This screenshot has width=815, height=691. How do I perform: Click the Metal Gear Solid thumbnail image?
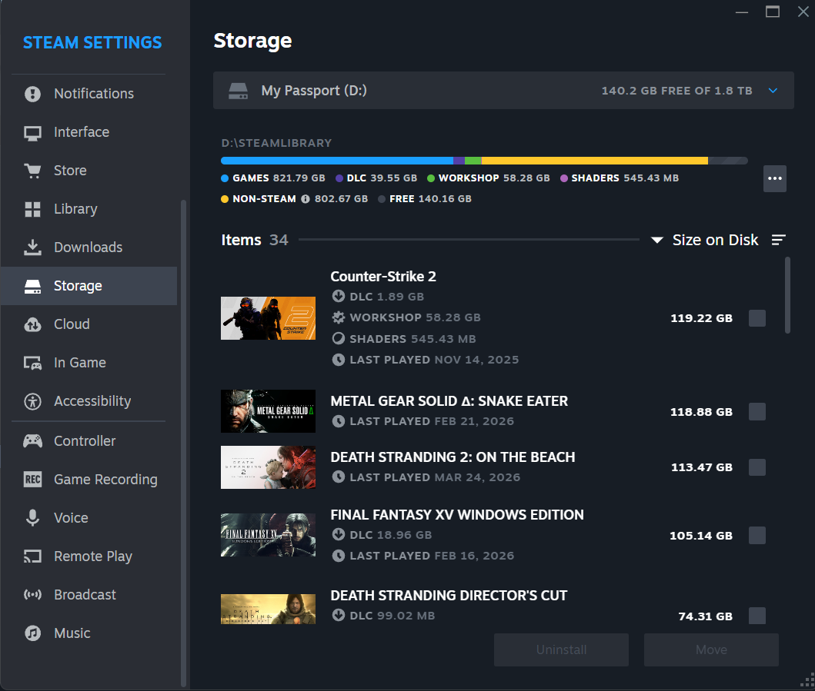[268, 411]
